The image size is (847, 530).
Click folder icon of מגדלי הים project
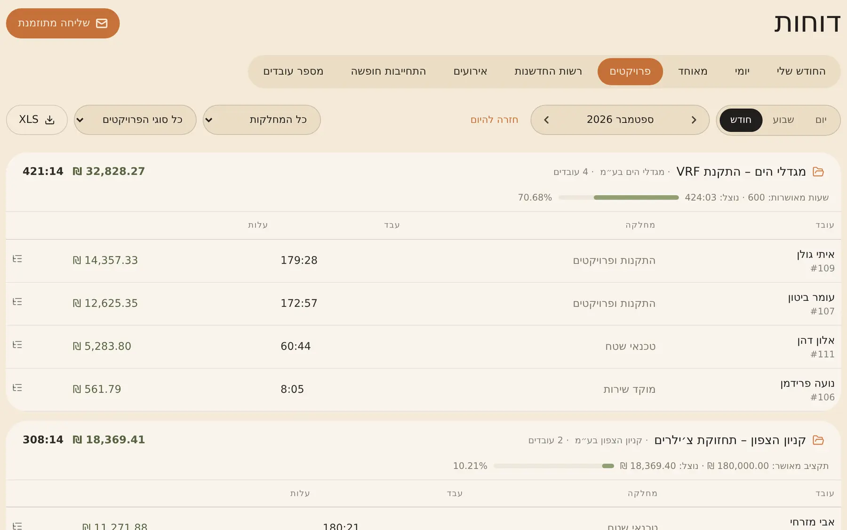point(818,172)
